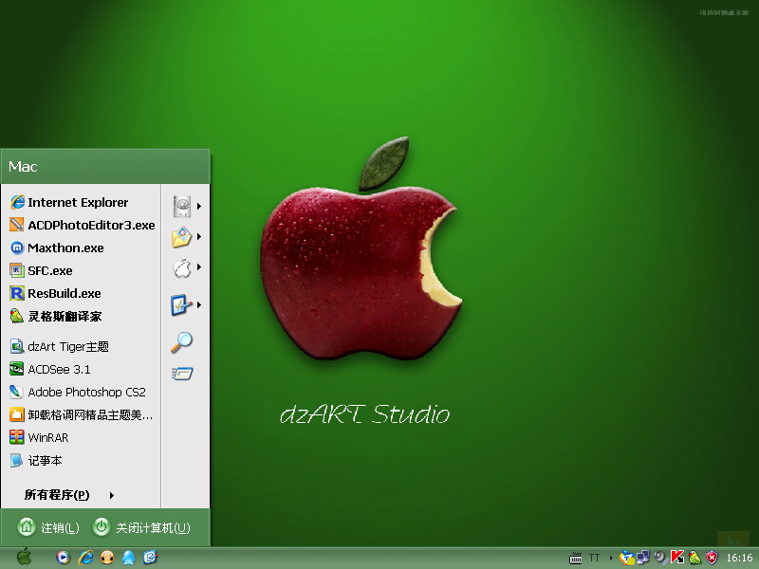
Task: Click the blue R icon for ResBuild.exe
Action: pos(16,293)
